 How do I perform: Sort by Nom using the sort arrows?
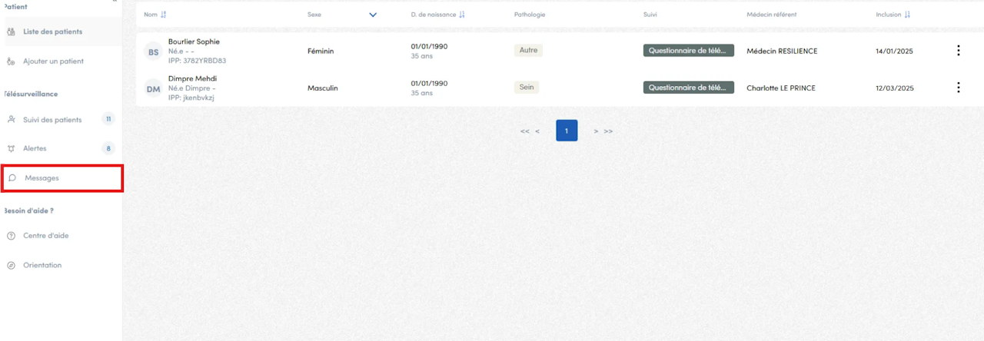click(x=164, y=15)
